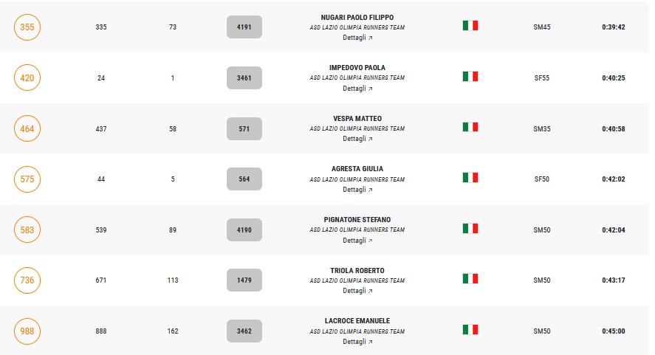This screenshot has width=655, height=355.
Task: Click the finish time 0:45:00
Action: point(614,331)
